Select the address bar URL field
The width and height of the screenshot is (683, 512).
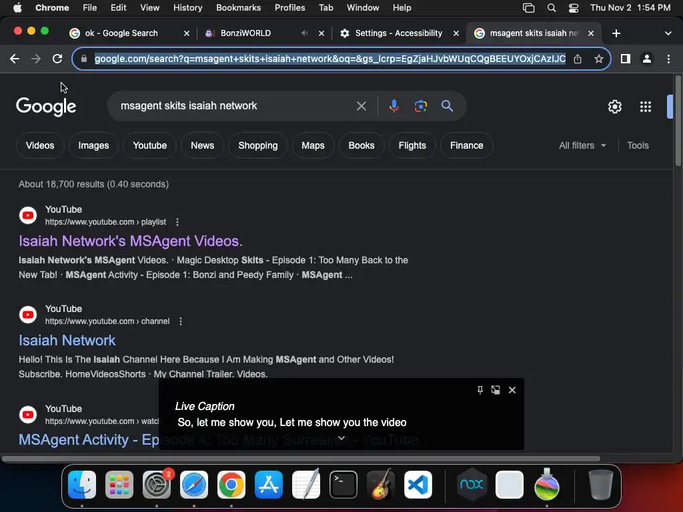pos(329,59)
